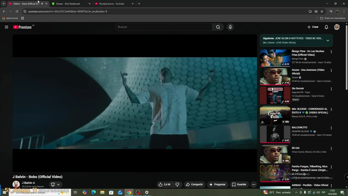Viewport: 348px width, 196px height.
Task: Open Ozuna Una Aventura thumbnail
Action: (275, 76)
